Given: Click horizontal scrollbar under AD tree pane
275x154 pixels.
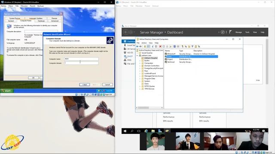Looking at the screenshot, I should (x=150, y=108).
